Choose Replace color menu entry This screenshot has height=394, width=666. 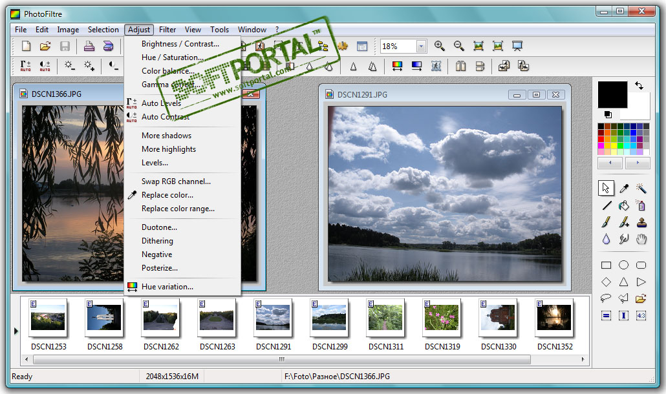pyautogui.click(x=167, y=195)
